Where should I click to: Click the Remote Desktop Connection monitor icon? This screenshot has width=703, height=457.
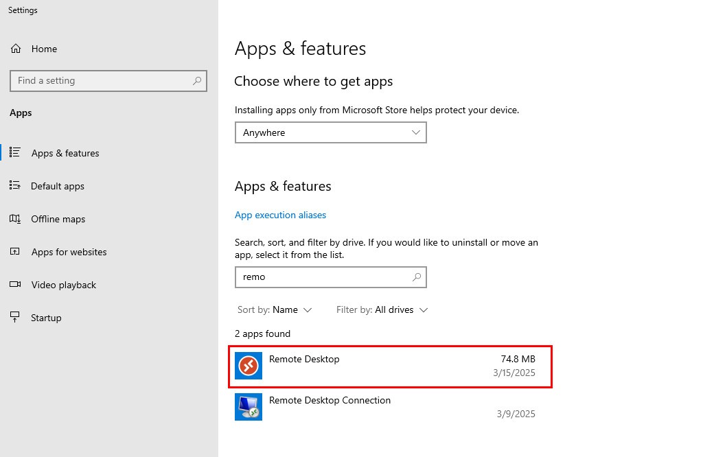point(249,407)
